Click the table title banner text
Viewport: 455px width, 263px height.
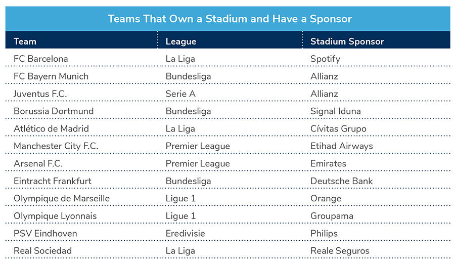pos(230,19)
